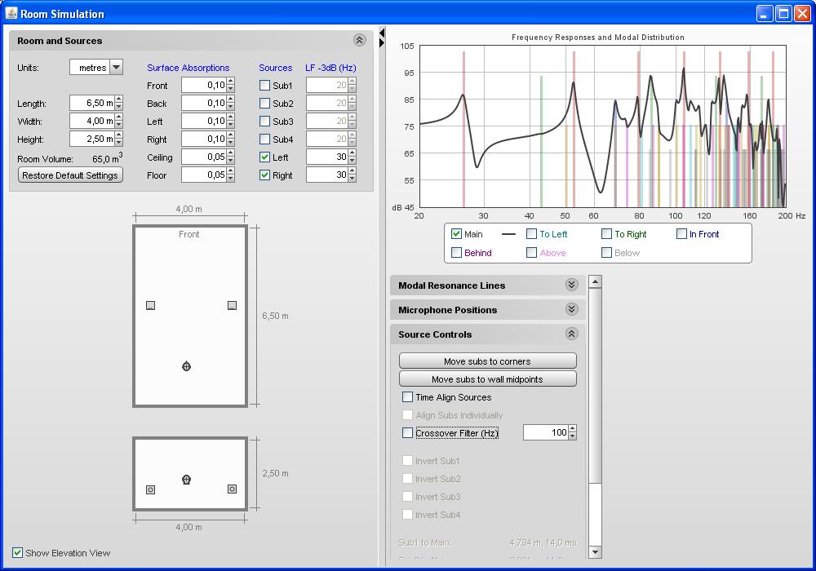
Task: Click the Move subs to wall midpoints button
Action: pyautogui.click(x=487, y=379)
